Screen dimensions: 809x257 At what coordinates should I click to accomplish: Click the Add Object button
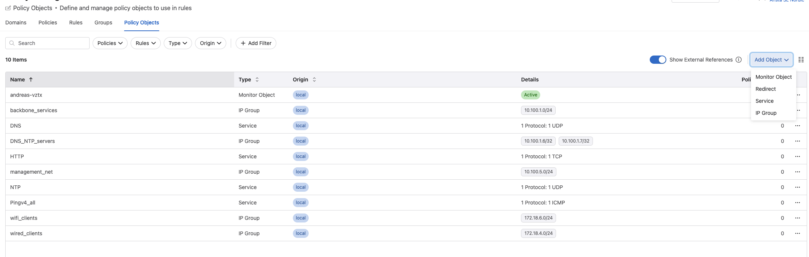click(x=771, y=60)
